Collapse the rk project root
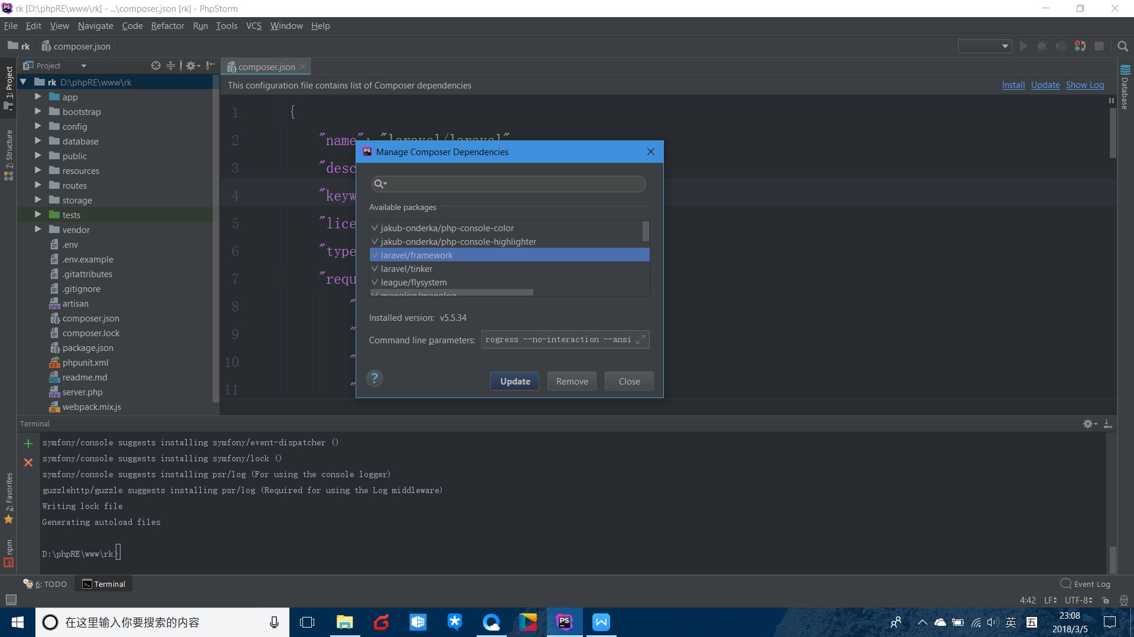1134x637 pixels. pos(24,82)
